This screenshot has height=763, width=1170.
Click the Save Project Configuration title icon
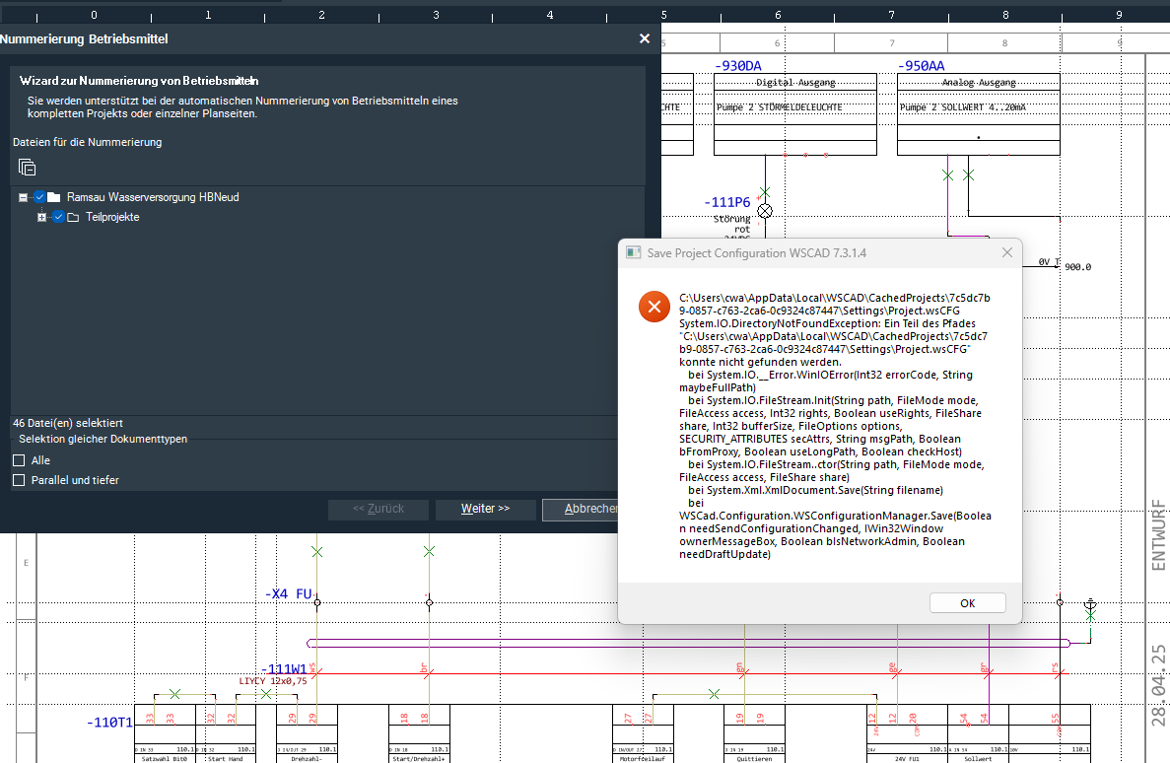click(635, 253)
